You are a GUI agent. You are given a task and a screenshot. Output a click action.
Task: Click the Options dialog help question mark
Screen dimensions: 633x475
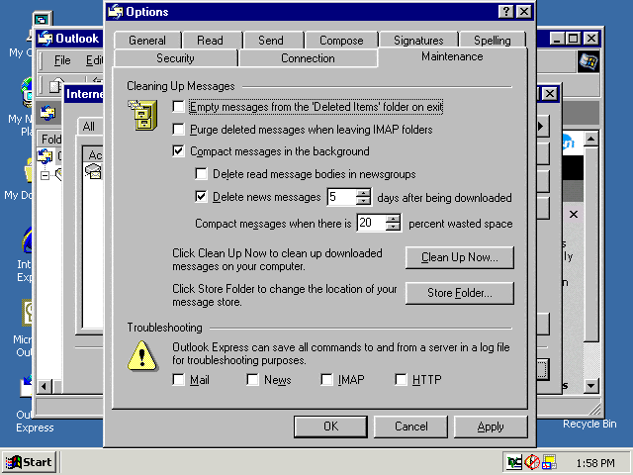pos(505,12)
